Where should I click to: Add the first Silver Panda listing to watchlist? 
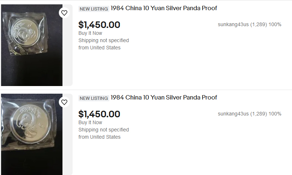[64, 13]
